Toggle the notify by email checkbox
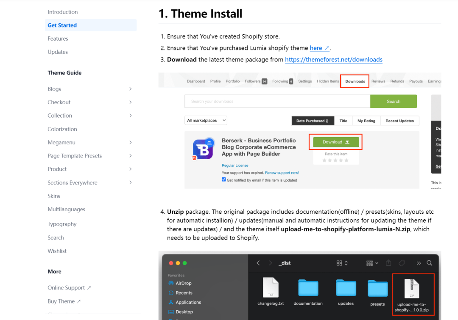Image resolution: width=458 pixels, height=320 pixels. tap(224, 179)
